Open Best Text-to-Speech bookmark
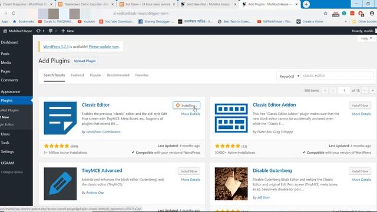377x212 pixels. pyautogui.click(x=234, y=21)
